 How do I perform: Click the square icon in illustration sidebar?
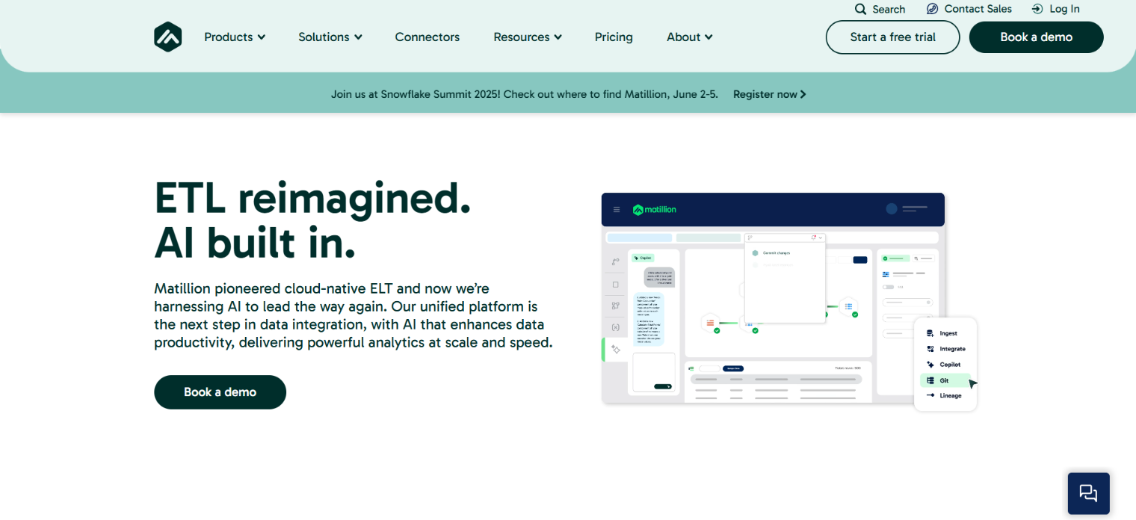(615, 285)
